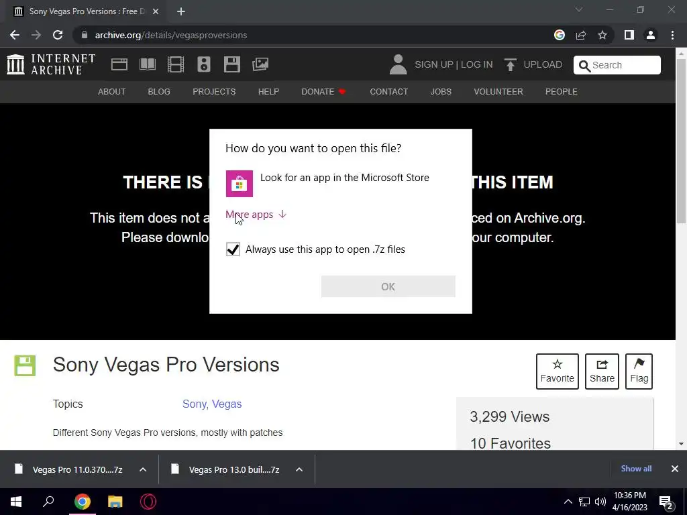
Task: Reload the page
Action: pos(58,35)
